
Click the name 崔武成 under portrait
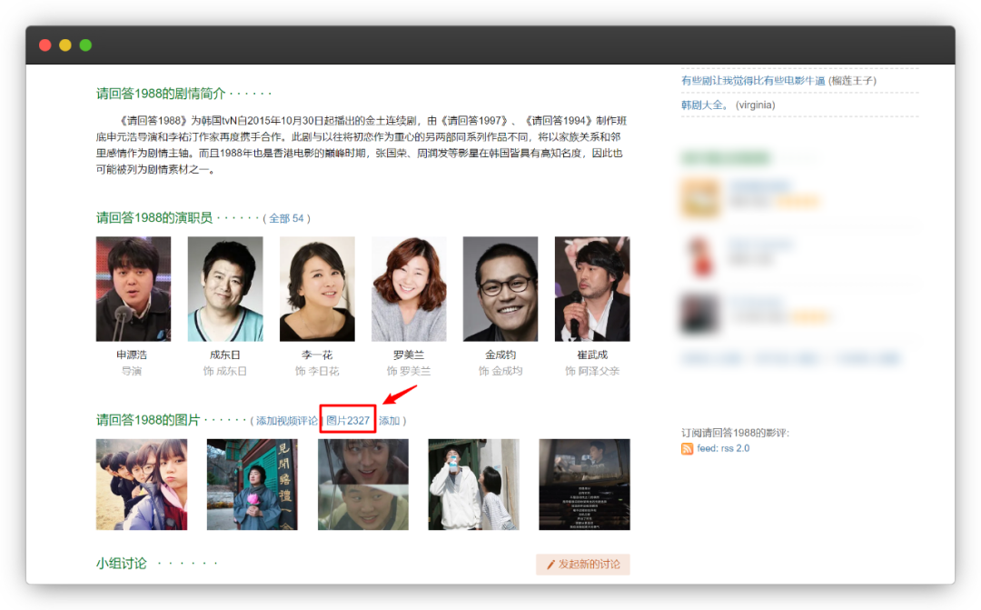pyautogui.click(x=592, y=355)
